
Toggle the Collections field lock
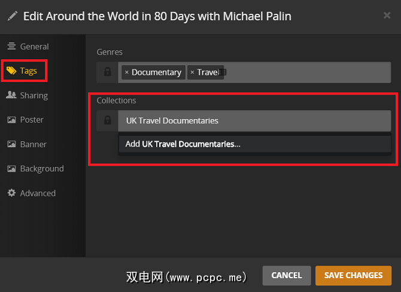(108, 121)
